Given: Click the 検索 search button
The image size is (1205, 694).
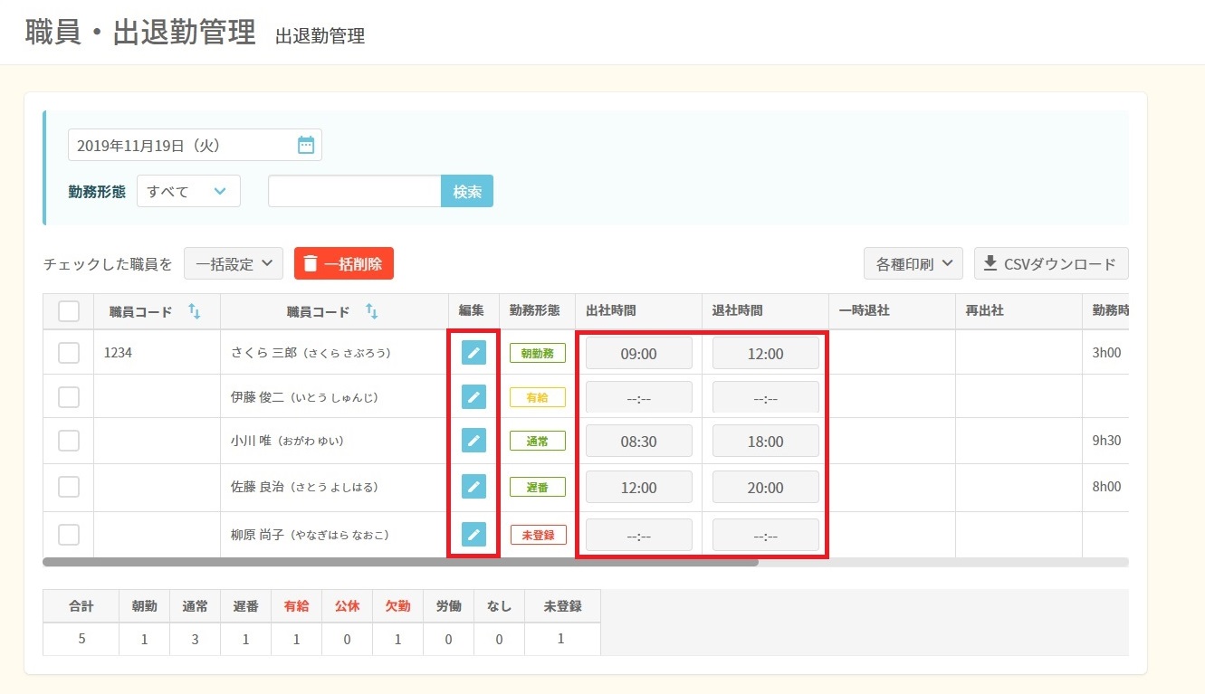Looking at the screenshot, I should click(467, 191).
